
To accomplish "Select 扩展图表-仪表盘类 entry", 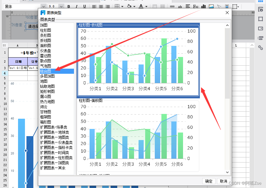I will [57, 142].
